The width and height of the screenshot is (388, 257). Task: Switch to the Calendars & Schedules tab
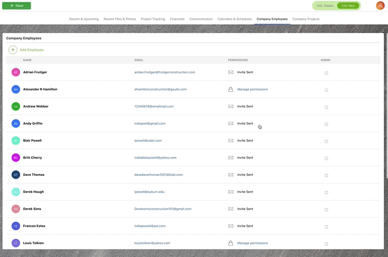coord(234,19)
